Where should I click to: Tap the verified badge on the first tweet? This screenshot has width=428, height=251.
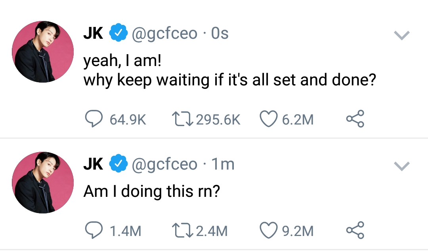(118, 34)
